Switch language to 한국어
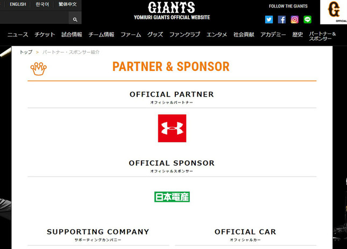This screenshot has height=249, width=347. coord(42,4)
